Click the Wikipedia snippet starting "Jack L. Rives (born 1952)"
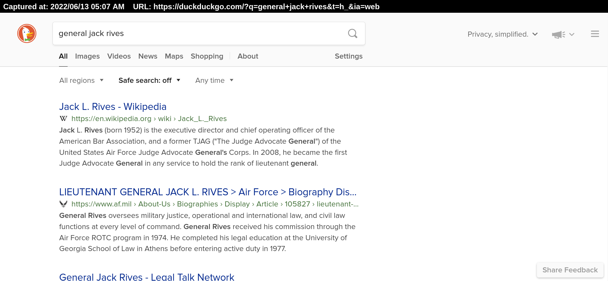The width and height of the screenshot is (608, 281). [x=203, y=147]
